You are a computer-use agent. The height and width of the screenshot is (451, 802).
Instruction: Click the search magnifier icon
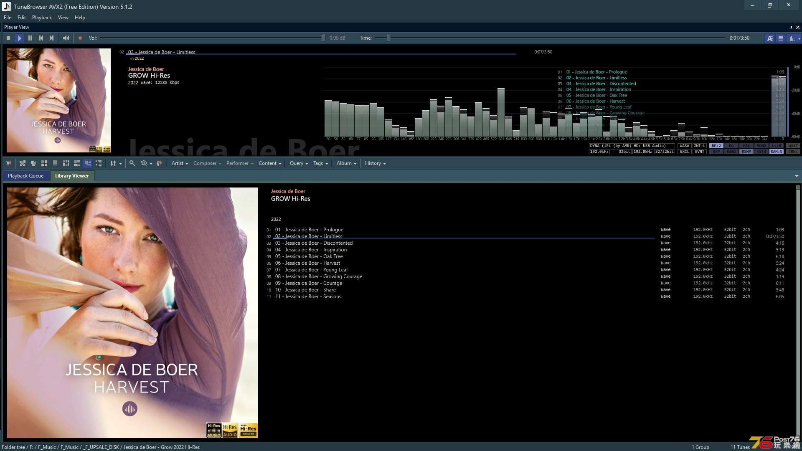point(132,163)
